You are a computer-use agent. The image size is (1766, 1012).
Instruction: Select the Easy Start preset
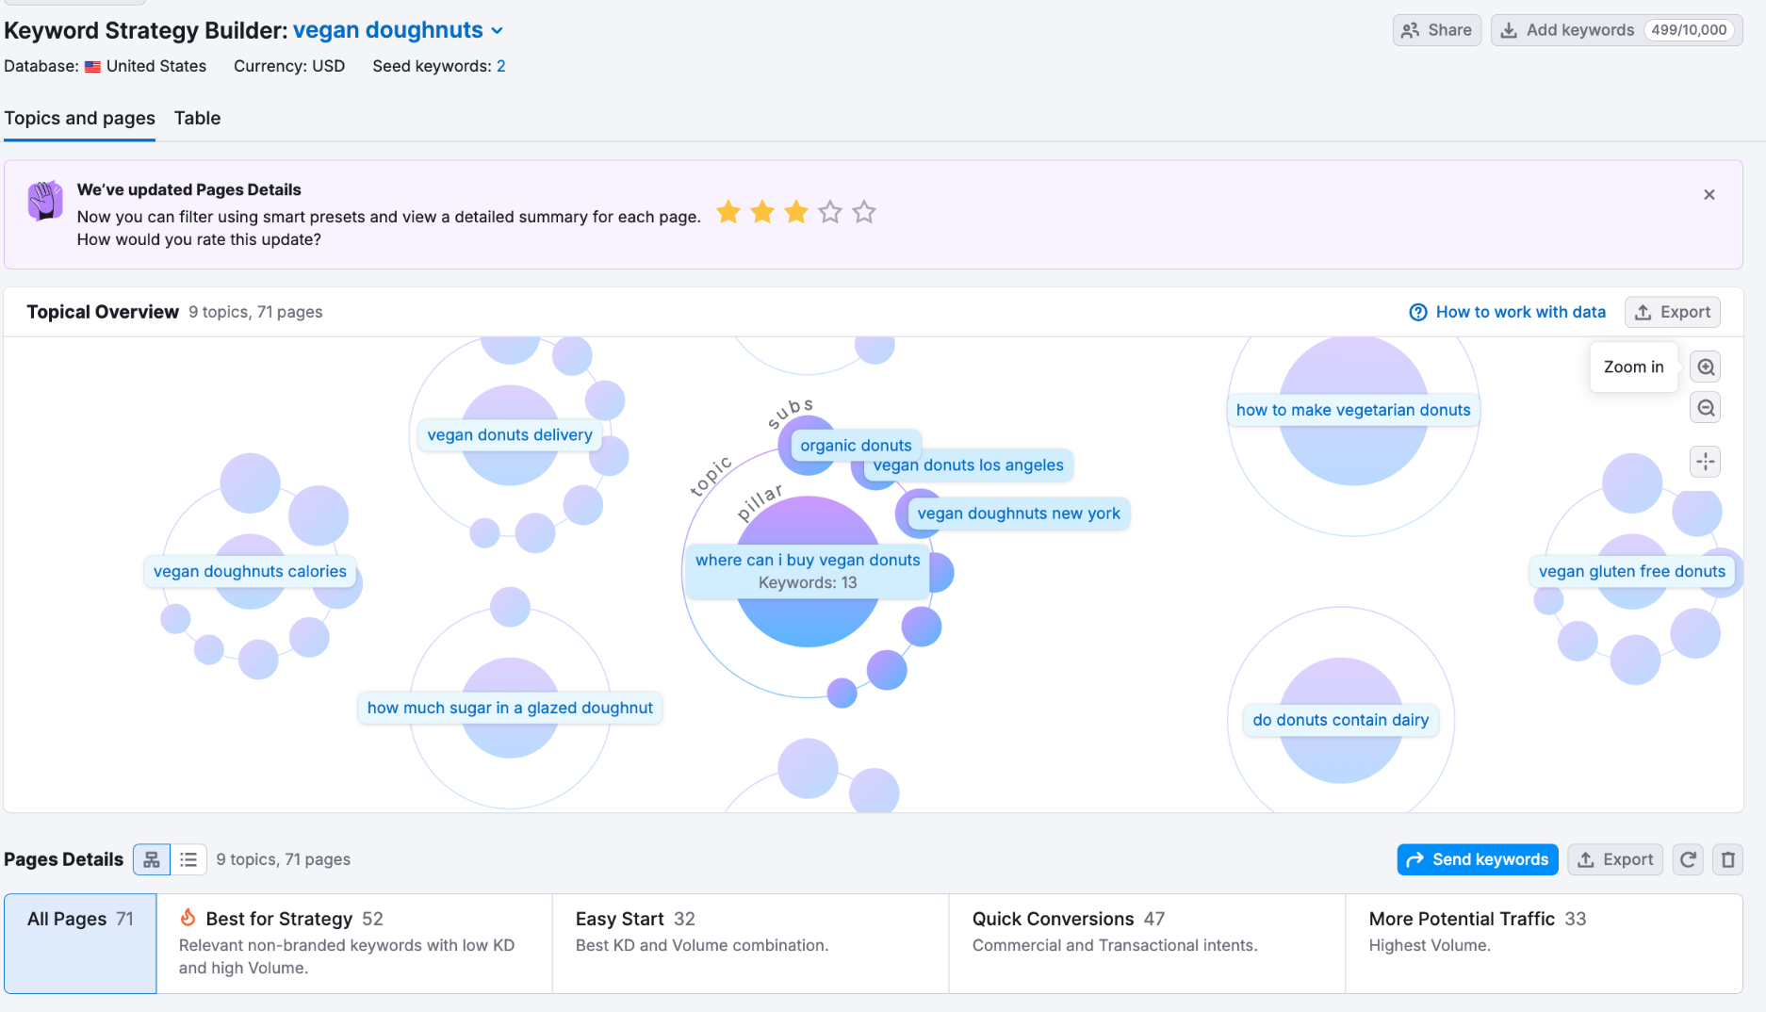[x=751, y=943]
